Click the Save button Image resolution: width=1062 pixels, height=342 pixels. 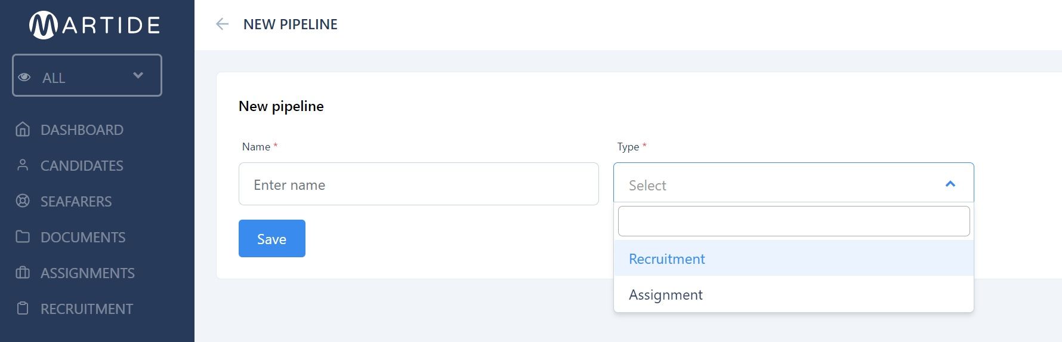pos(272,239)
